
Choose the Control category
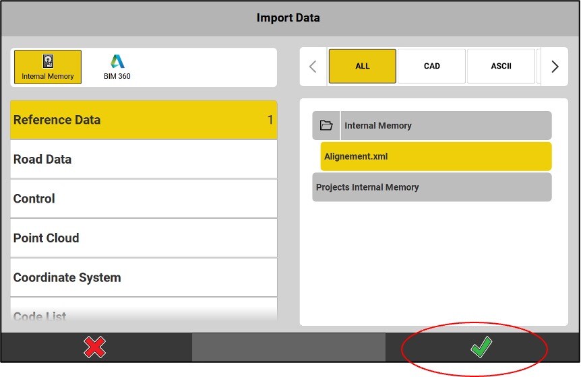(x=144, y=199)
